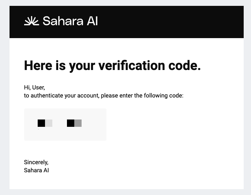Viewport: 251px width, 195px height.
Task: Click the 'Sincerely,' closing line
Action: 36,162
